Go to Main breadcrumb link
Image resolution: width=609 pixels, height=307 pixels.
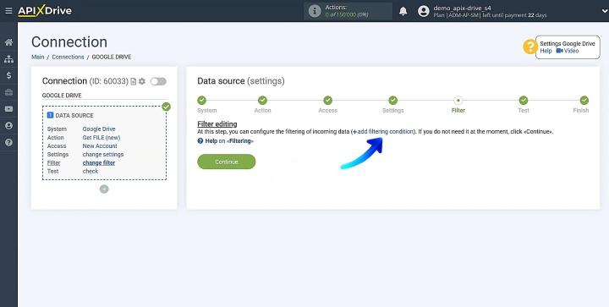pos(38,57)
